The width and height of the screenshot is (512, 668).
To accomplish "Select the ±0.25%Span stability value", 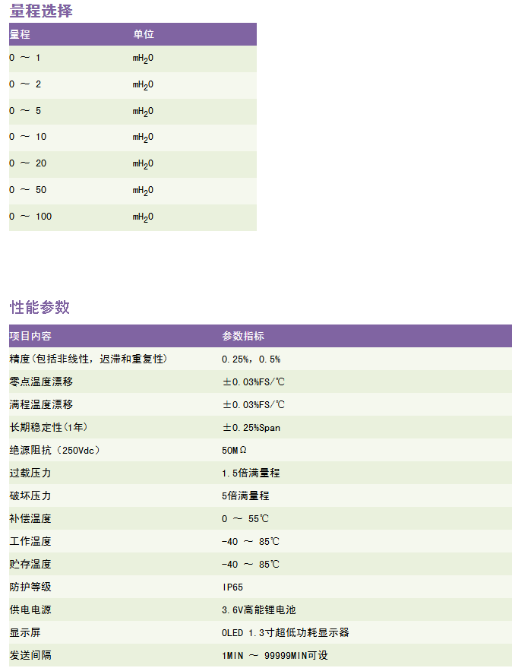I will point(251,427).
